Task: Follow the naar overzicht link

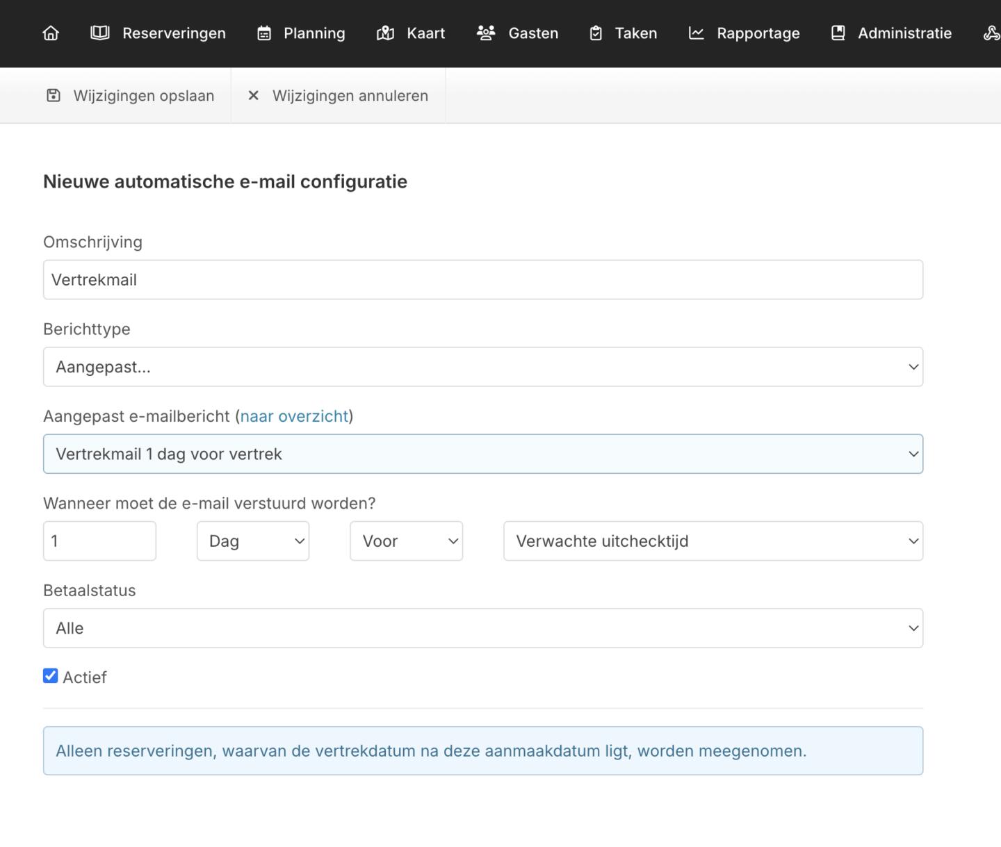Action: tap(294, 416)
